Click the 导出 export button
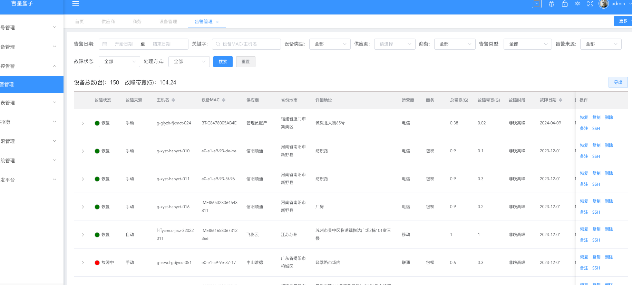 point(618,82)
